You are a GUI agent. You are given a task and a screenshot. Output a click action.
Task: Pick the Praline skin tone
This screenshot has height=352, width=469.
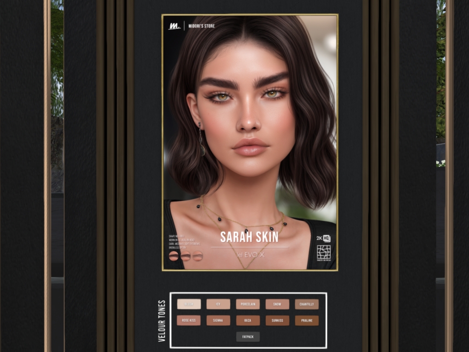306,320
